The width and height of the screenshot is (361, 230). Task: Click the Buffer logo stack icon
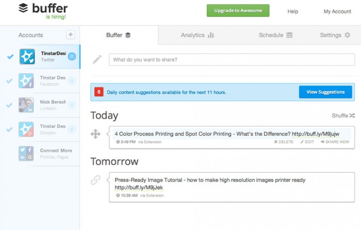tap(23, 8)
